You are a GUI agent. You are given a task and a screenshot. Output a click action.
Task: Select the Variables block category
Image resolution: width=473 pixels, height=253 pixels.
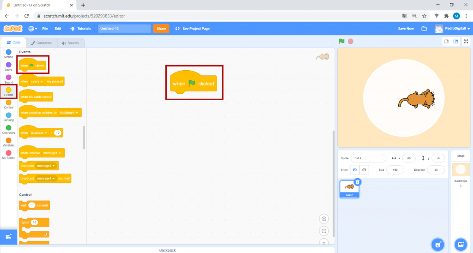point(8,142)
